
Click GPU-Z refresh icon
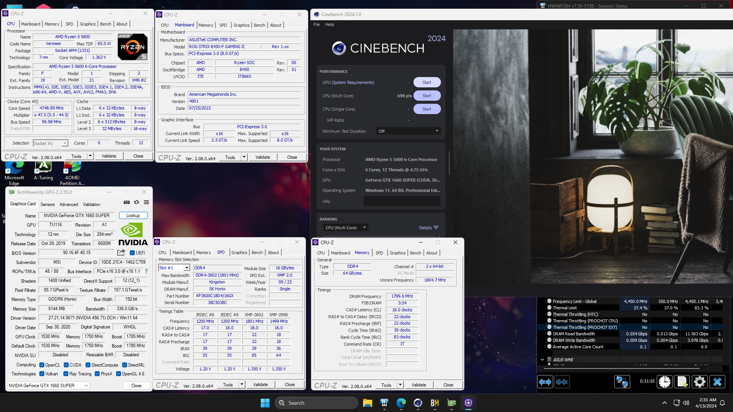pyautogui.click(x=136, y=202)
